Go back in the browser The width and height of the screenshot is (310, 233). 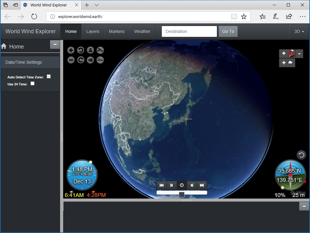(x=8, y=16)
